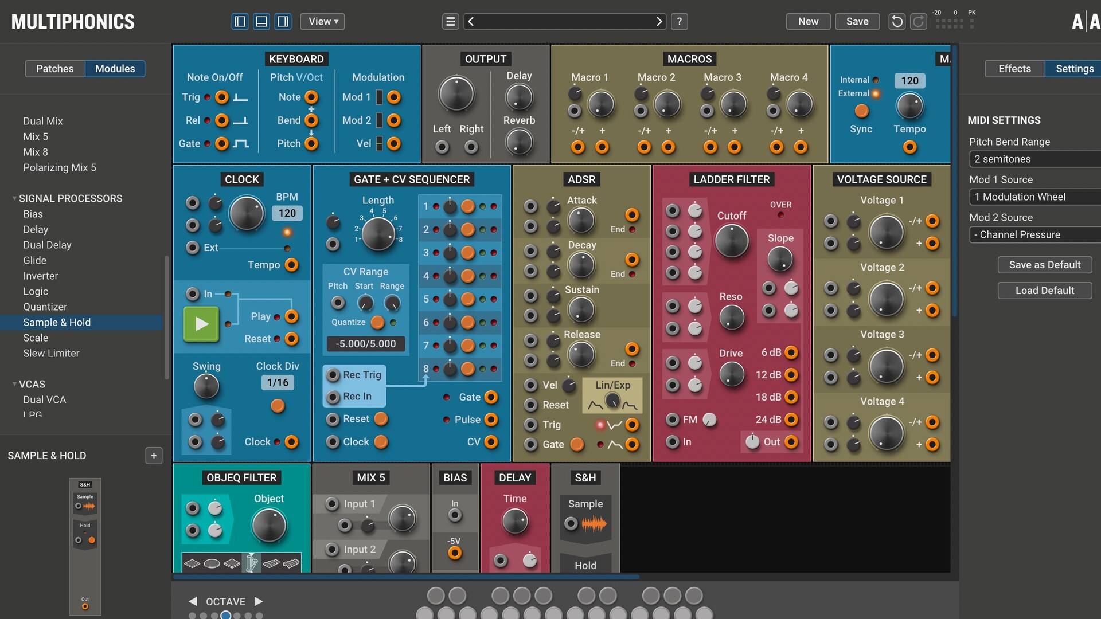Open the Mod 2 Source dropdown
Screen dimensions: 1101x619
pos(1035,235)
